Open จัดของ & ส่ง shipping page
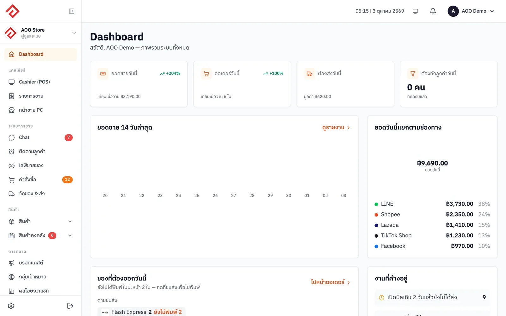Viewport: 506px width, 316px height. 40,194
